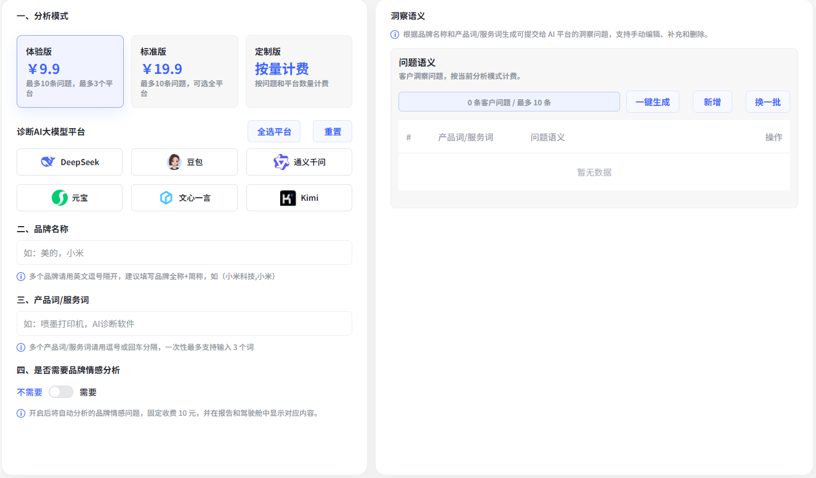The width and height of the screenshot is (816, 478).
Task: Click the DeepSeek whale logo icon
Action: point(48,162)
